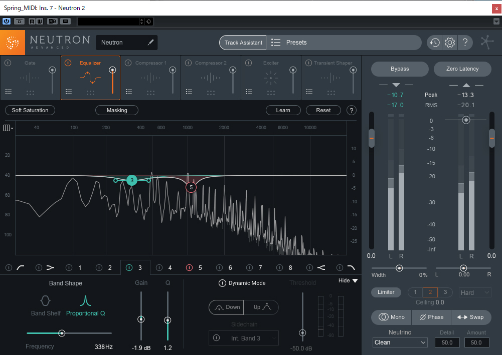Click the Learn button
The width and height of the screenshot is (502, 355).
tap(283, 110)
